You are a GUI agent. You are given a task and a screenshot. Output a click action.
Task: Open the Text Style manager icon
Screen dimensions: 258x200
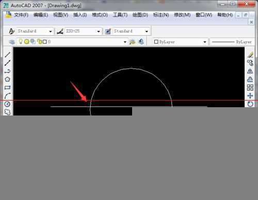point(11,31)
